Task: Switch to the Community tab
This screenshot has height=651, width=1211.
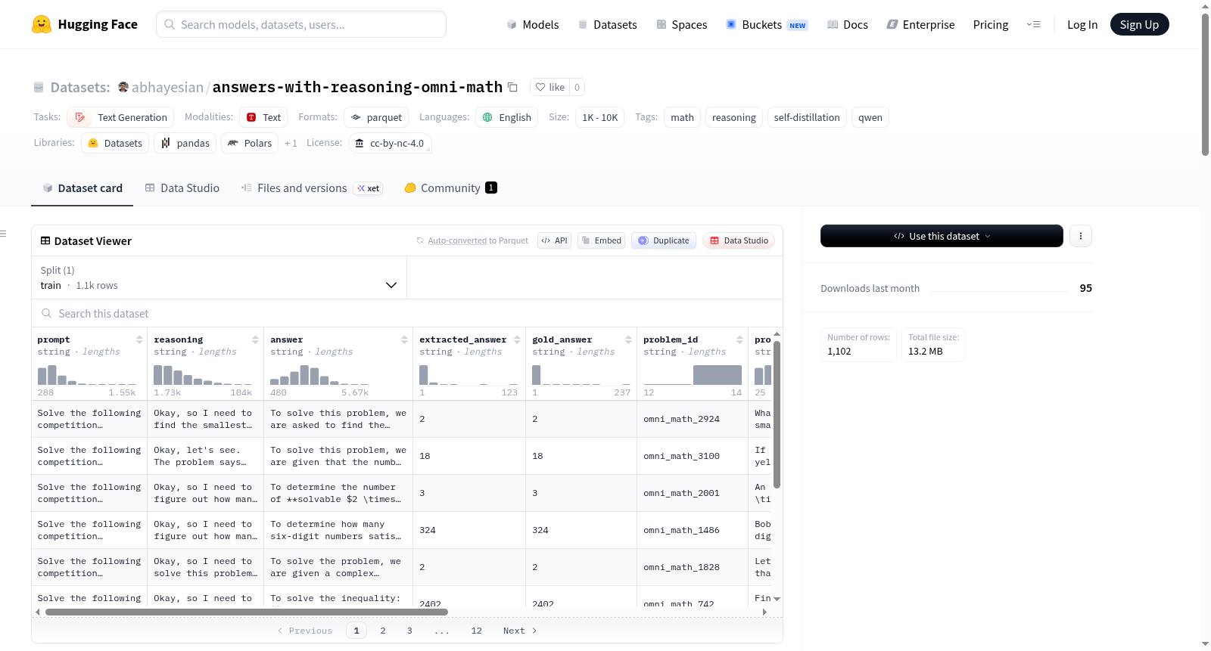Action: point(451,188)
